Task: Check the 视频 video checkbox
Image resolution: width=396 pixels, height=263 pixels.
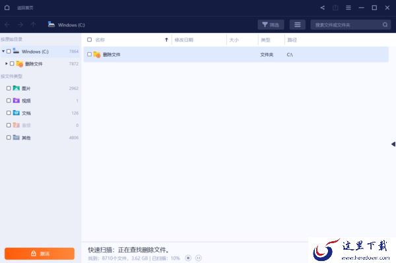Action: point(9,100)
